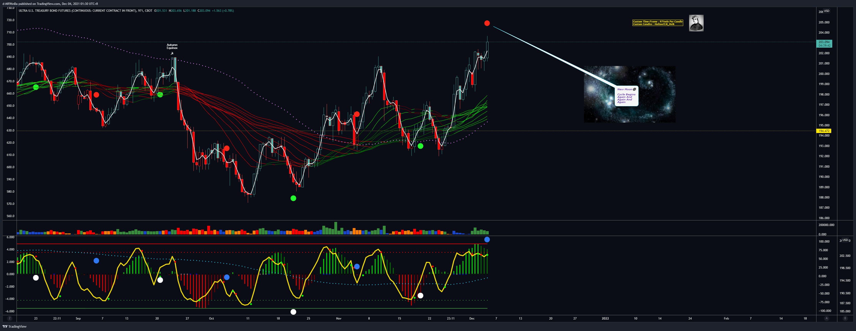
Task: Select the yellow Custom Time-Frame text box
Action: pyautogui.click(x=658, y=23)
